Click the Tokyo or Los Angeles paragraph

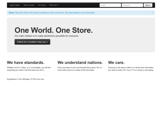[29, 69]
